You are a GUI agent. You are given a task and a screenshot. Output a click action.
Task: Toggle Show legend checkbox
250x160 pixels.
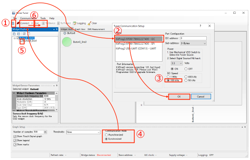[x=15, y=140]
